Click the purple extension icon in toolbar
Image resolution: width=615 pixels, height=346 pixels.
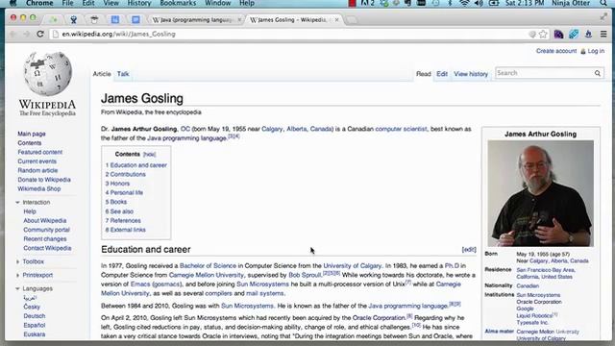(558, 35)
